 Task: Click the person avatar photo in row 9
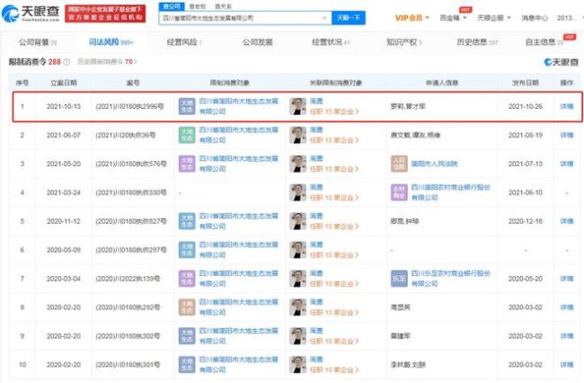click(298, 335)
